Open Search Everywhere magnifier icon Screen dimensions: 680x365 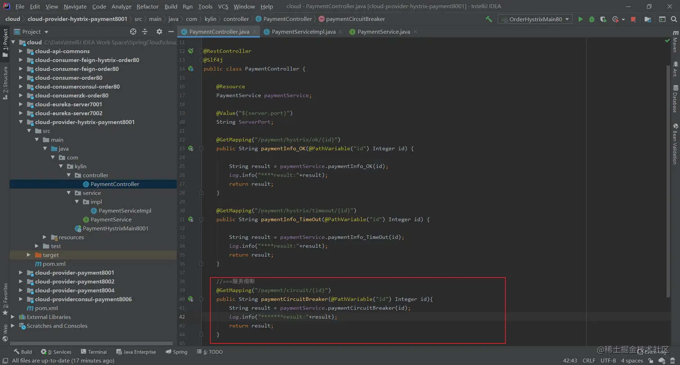click(x=674, y=19)
